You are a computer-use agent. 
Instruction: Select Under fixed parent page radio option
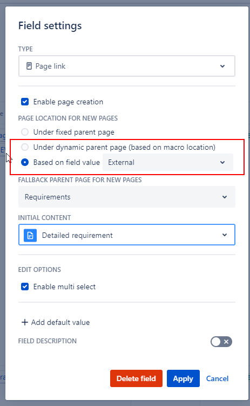[25, 132]
